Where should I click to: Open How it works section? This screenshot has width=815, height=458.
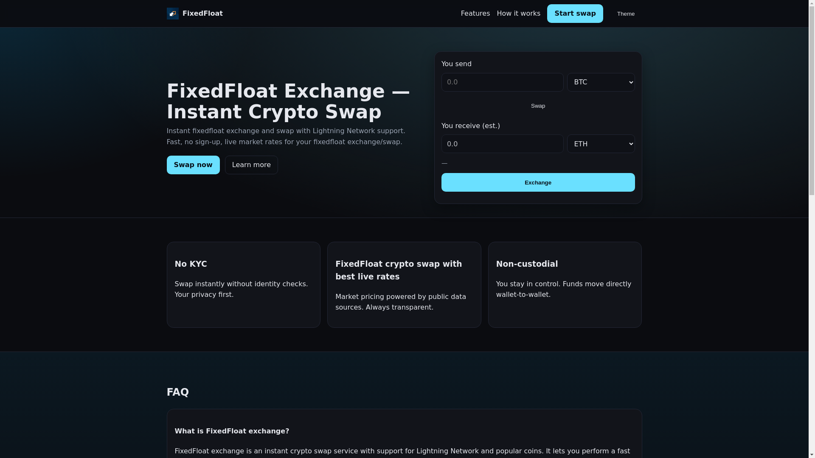518,14
